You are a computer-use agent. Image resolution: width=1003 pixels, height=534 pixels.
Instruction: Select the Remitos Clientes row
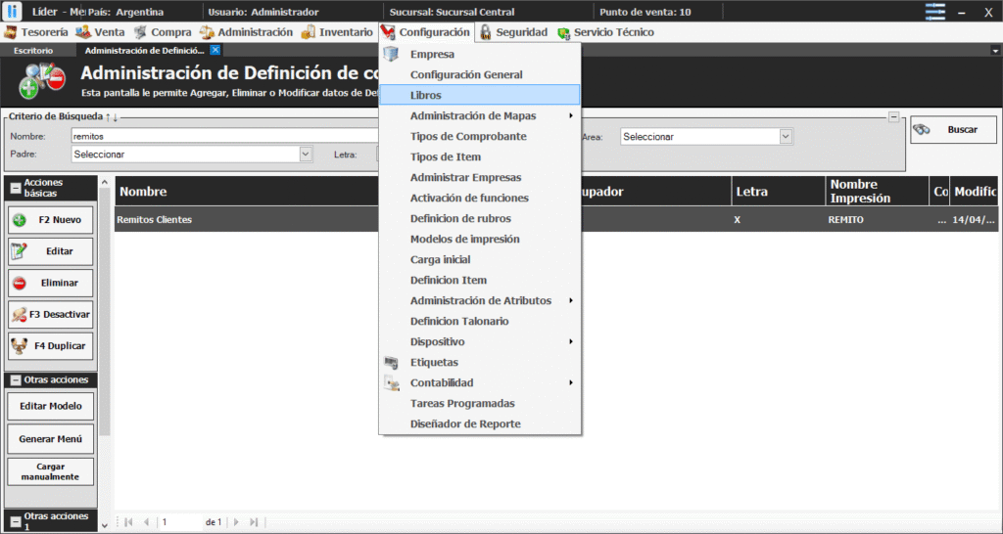pos(245,220)
